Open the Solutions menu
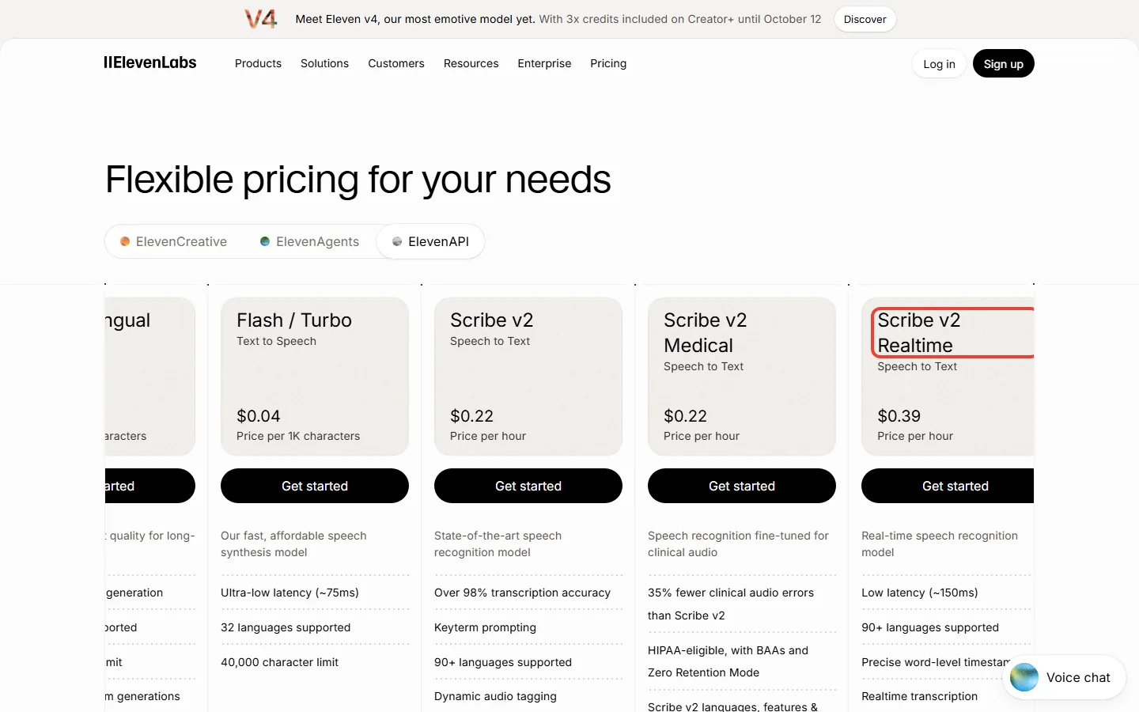 pyautogui.click(x=324, y=63)
